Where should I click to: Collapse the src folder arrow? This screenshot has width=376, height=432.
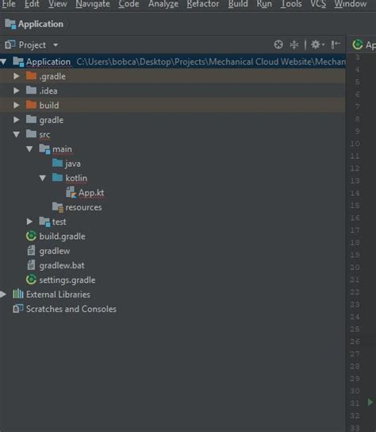(16, 134)
